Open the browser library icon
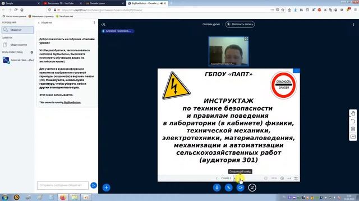The image size is (359, 201). pos(301,10)
